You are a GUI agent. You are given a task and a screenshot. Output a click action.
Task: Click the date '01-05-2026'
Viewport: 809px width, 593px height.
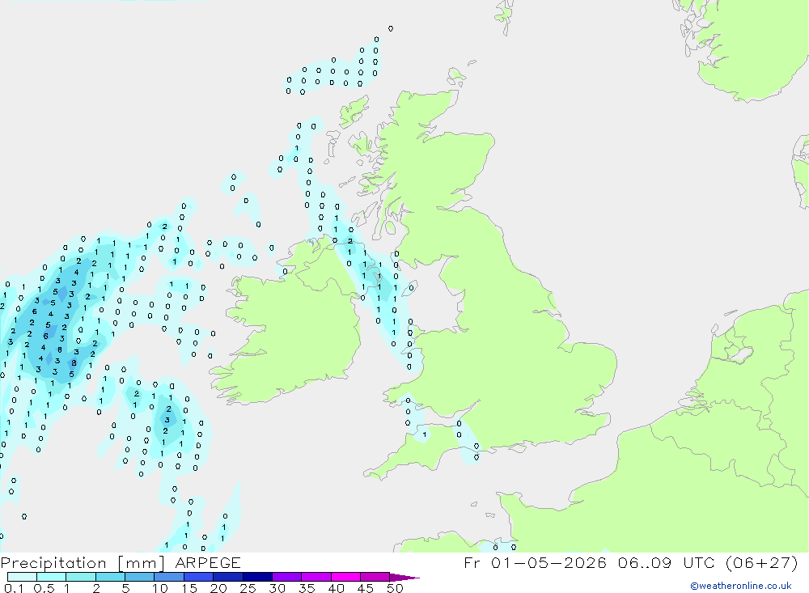[549, 562]
